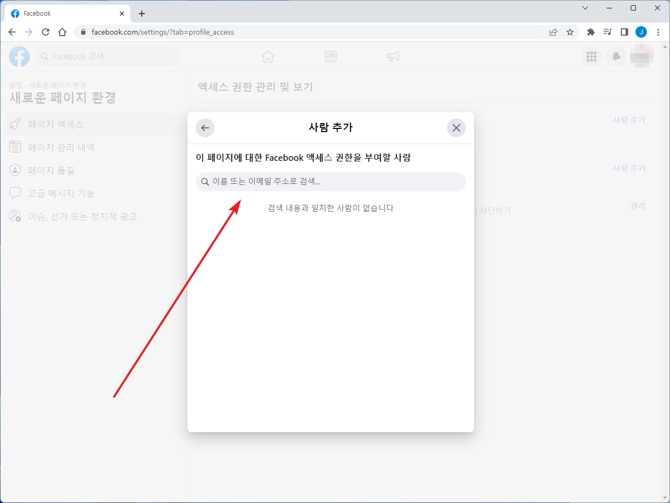Viewport: 670px width, 503px height.
Task: Click the share page icon in the address bar
Action: [553, 32]
